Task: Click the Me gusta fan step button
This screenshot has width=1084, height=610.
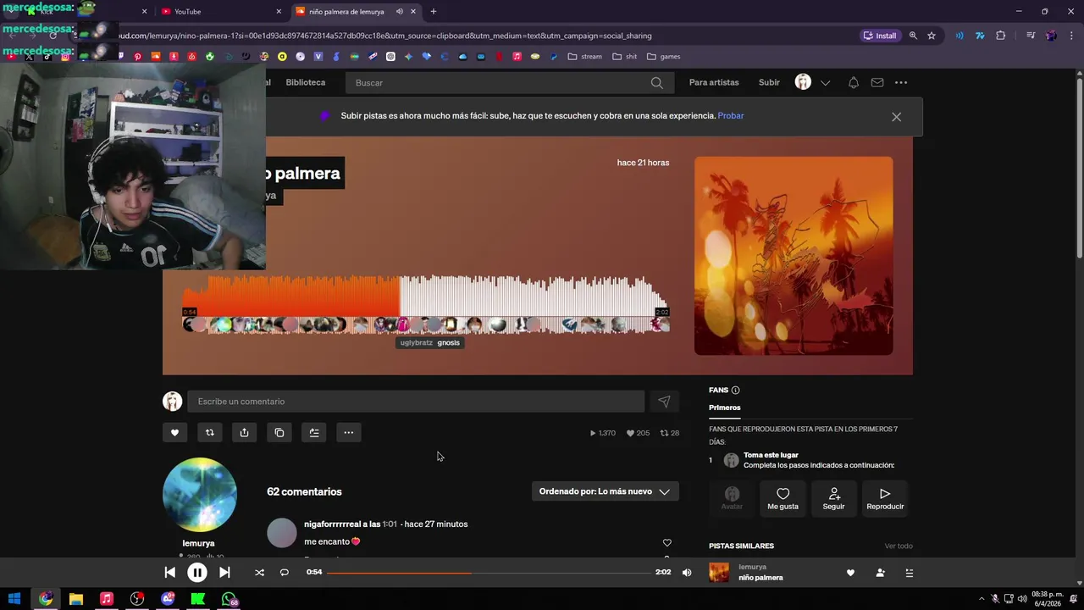Action: tap(783, 498)
